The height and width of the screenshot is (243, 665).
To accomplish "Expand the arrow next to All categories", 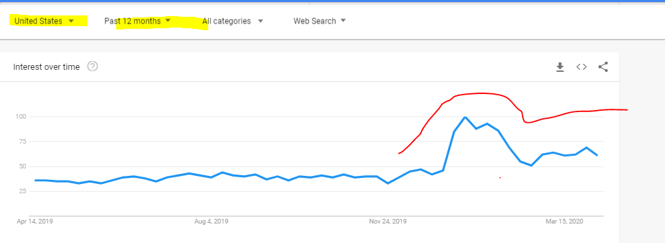I will 261,21.
